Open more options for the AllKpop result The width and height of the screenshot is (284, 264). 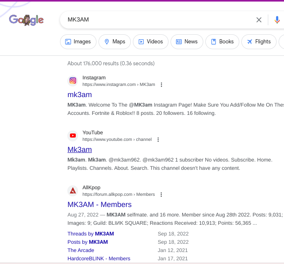pos(161,195)
